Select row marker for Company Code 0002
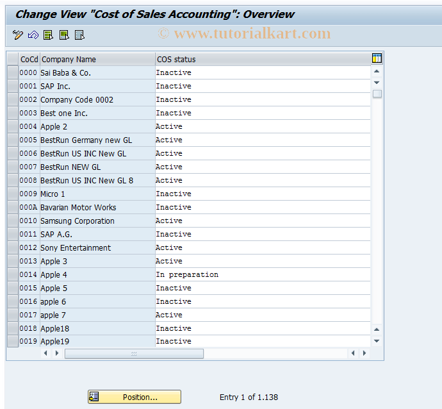Image resolution: width=442 pixels, height=409 pixels. click(x=13, y=99)
